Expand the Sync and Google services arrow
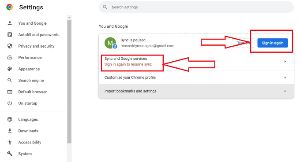300x162 pixels. click(x=285, y=62)
